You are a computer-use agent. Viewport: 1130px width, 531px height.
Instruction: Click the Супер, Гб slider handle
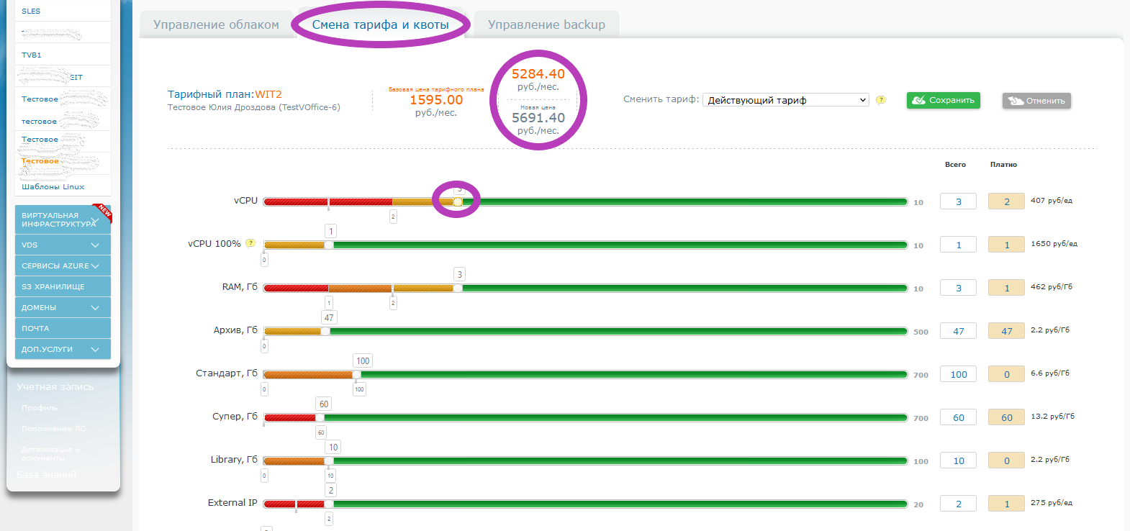pyautogui.click(x=320, y=417)
